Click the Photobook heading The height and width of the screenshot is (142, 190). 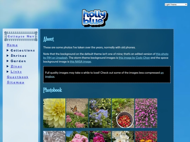52,90
